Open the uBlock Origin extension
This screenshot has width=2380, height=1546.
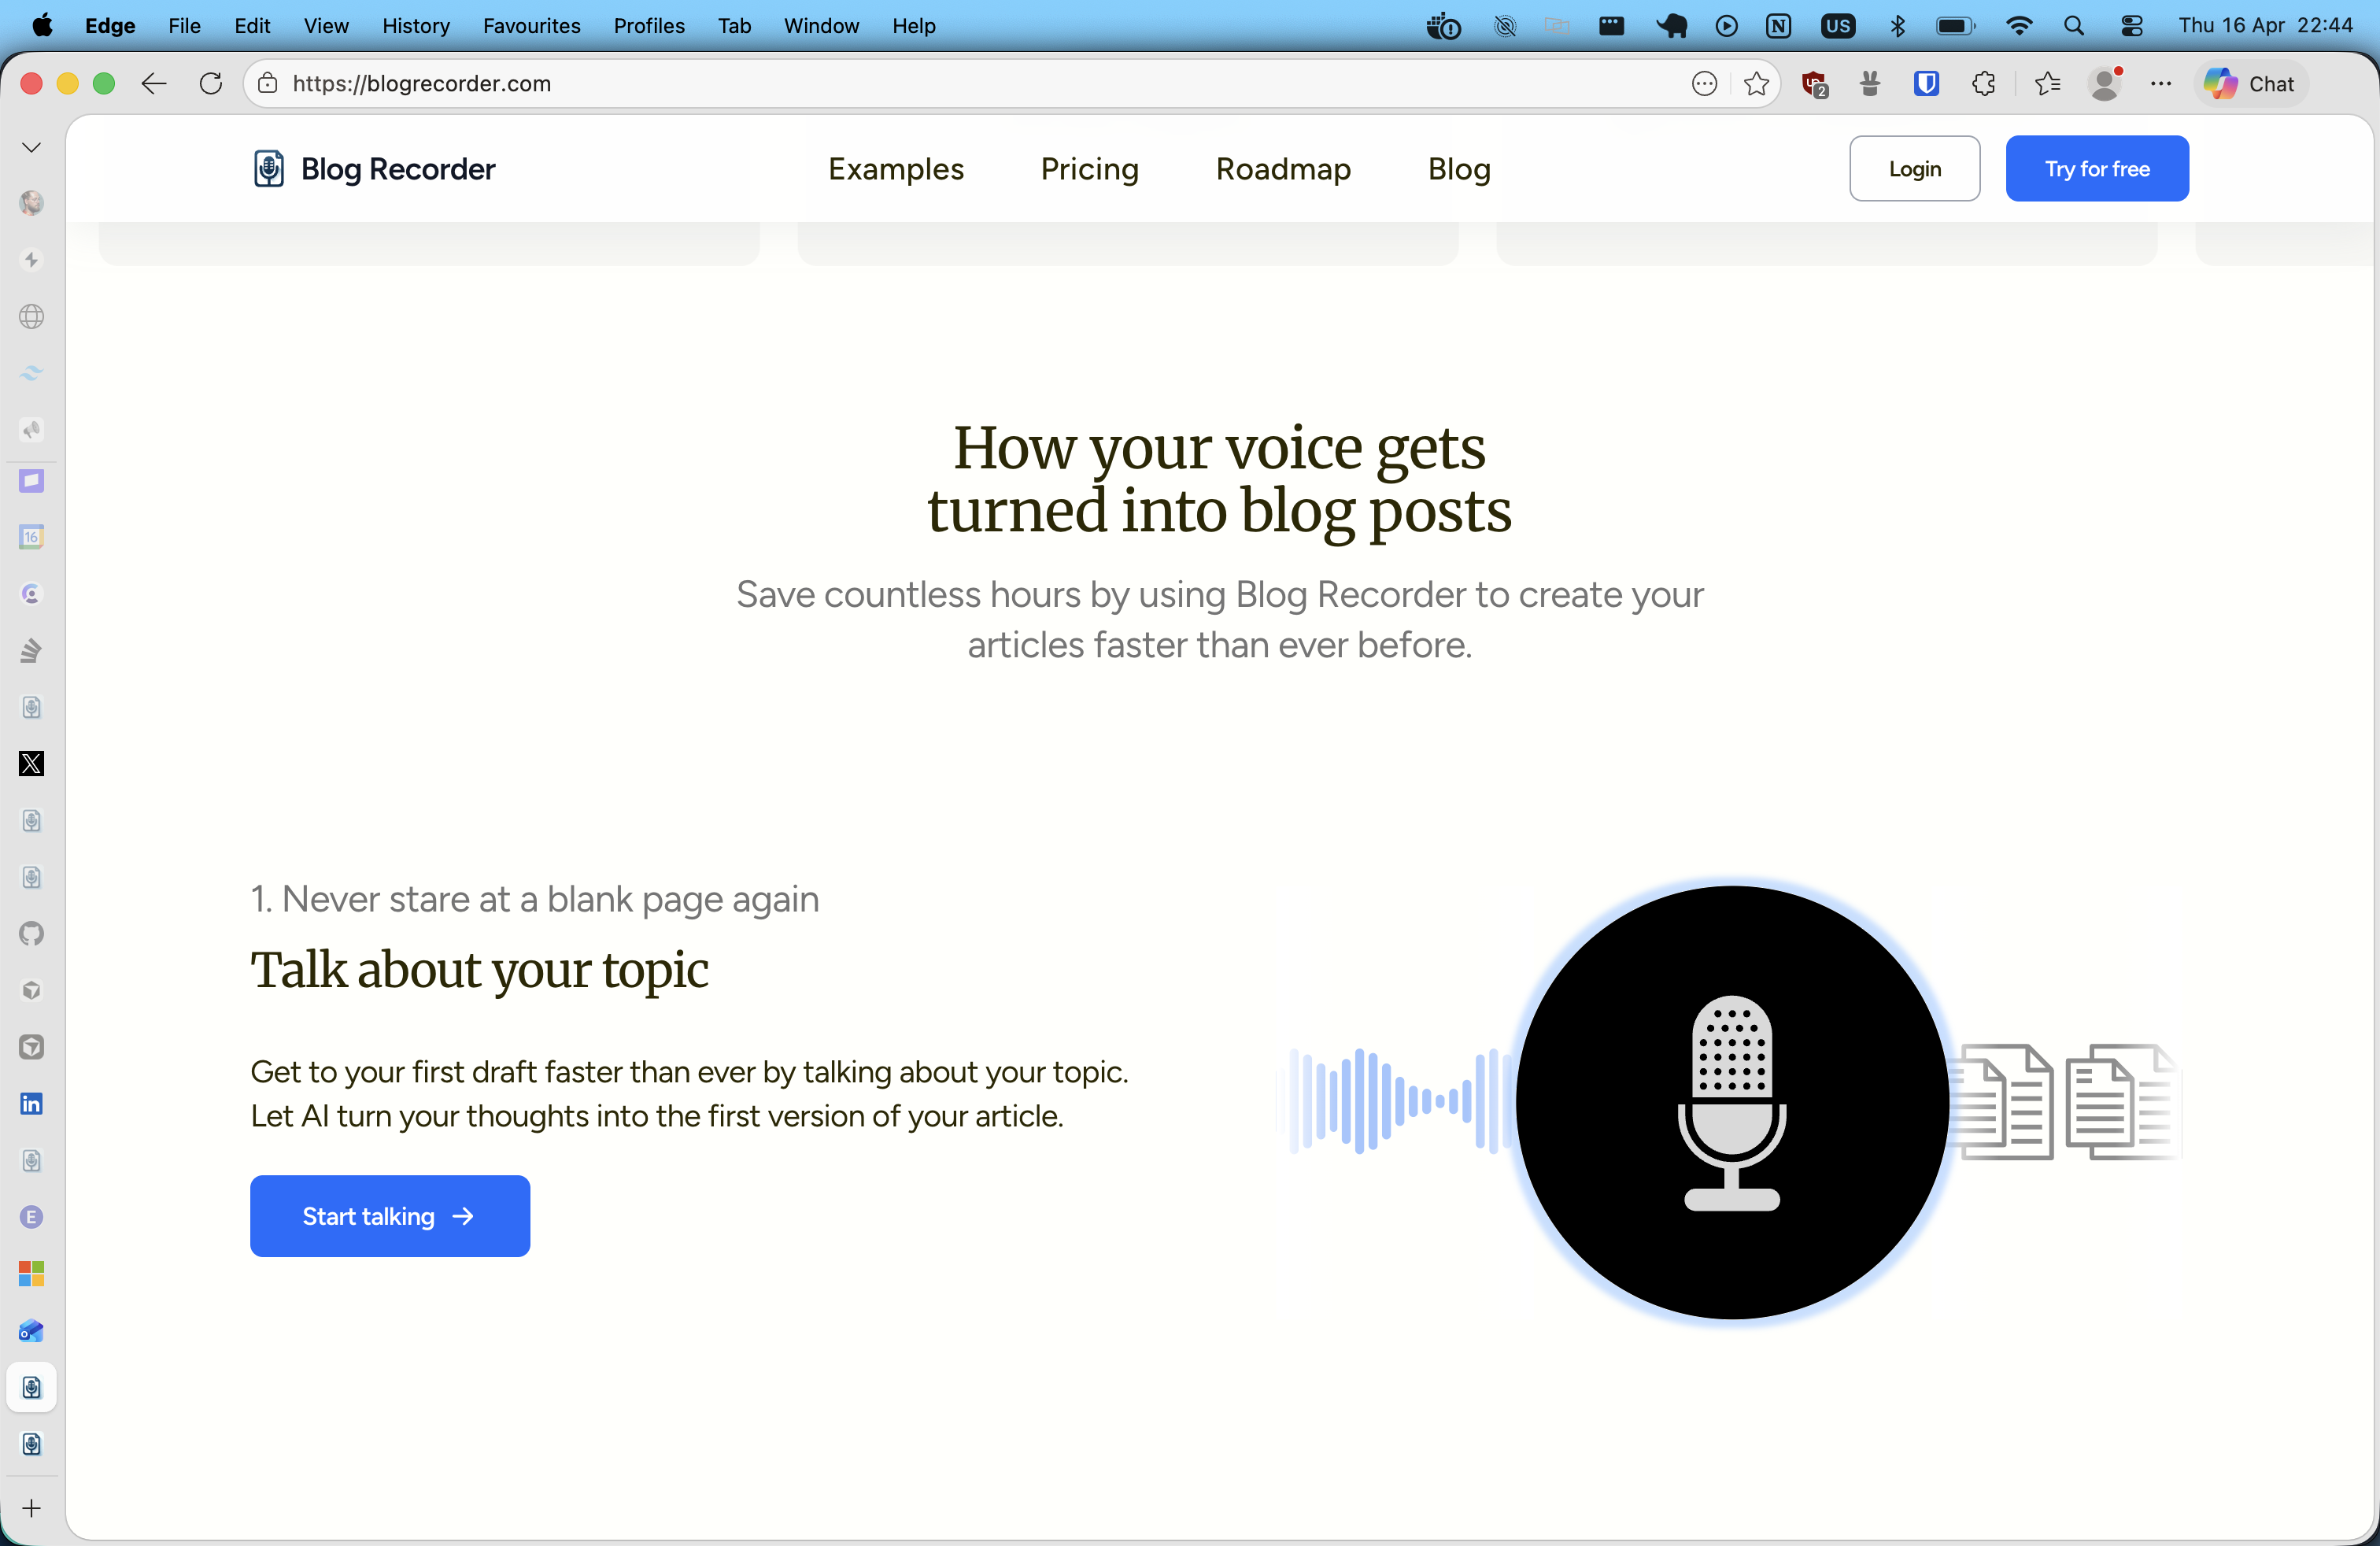(1815, 84)
